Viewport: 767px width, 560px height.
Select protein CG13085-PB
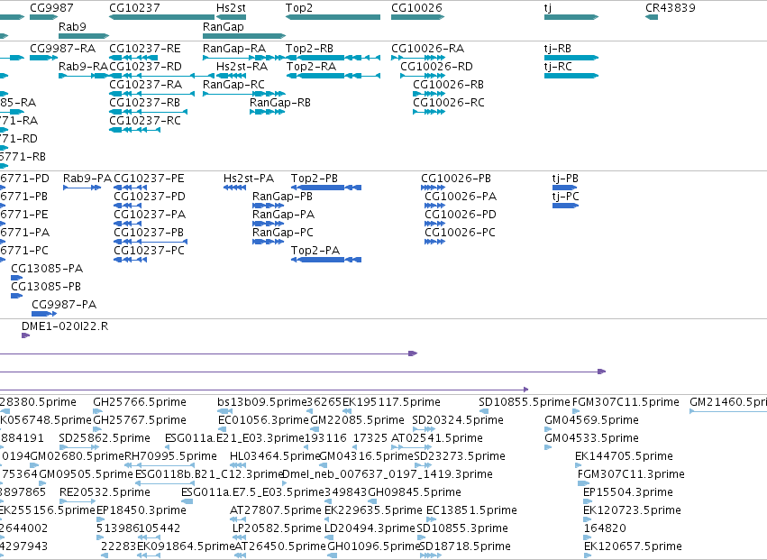(46, 287)
